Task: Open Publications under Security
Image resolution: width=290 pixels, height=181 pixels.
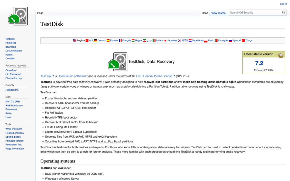Action: [x=12, y=90]
